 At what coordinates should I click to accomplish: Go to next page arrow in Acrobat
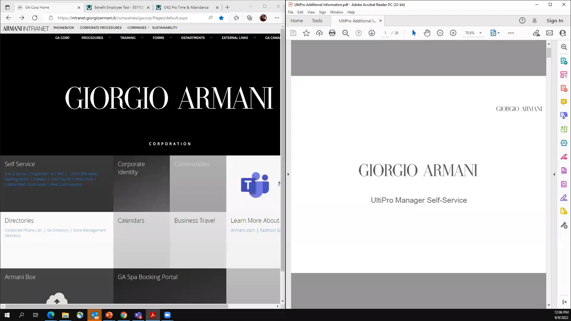tap(372, 33)
